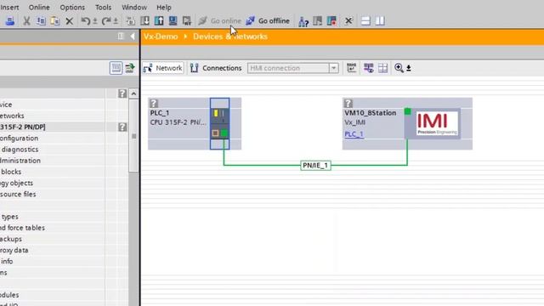Open the Tools menu
This screenshot has height=306, width=544.
pyautogui.click(x=104, y=7)
